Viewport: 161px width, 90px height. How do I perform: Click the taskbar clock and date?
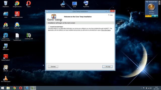(x=156, y=88)
